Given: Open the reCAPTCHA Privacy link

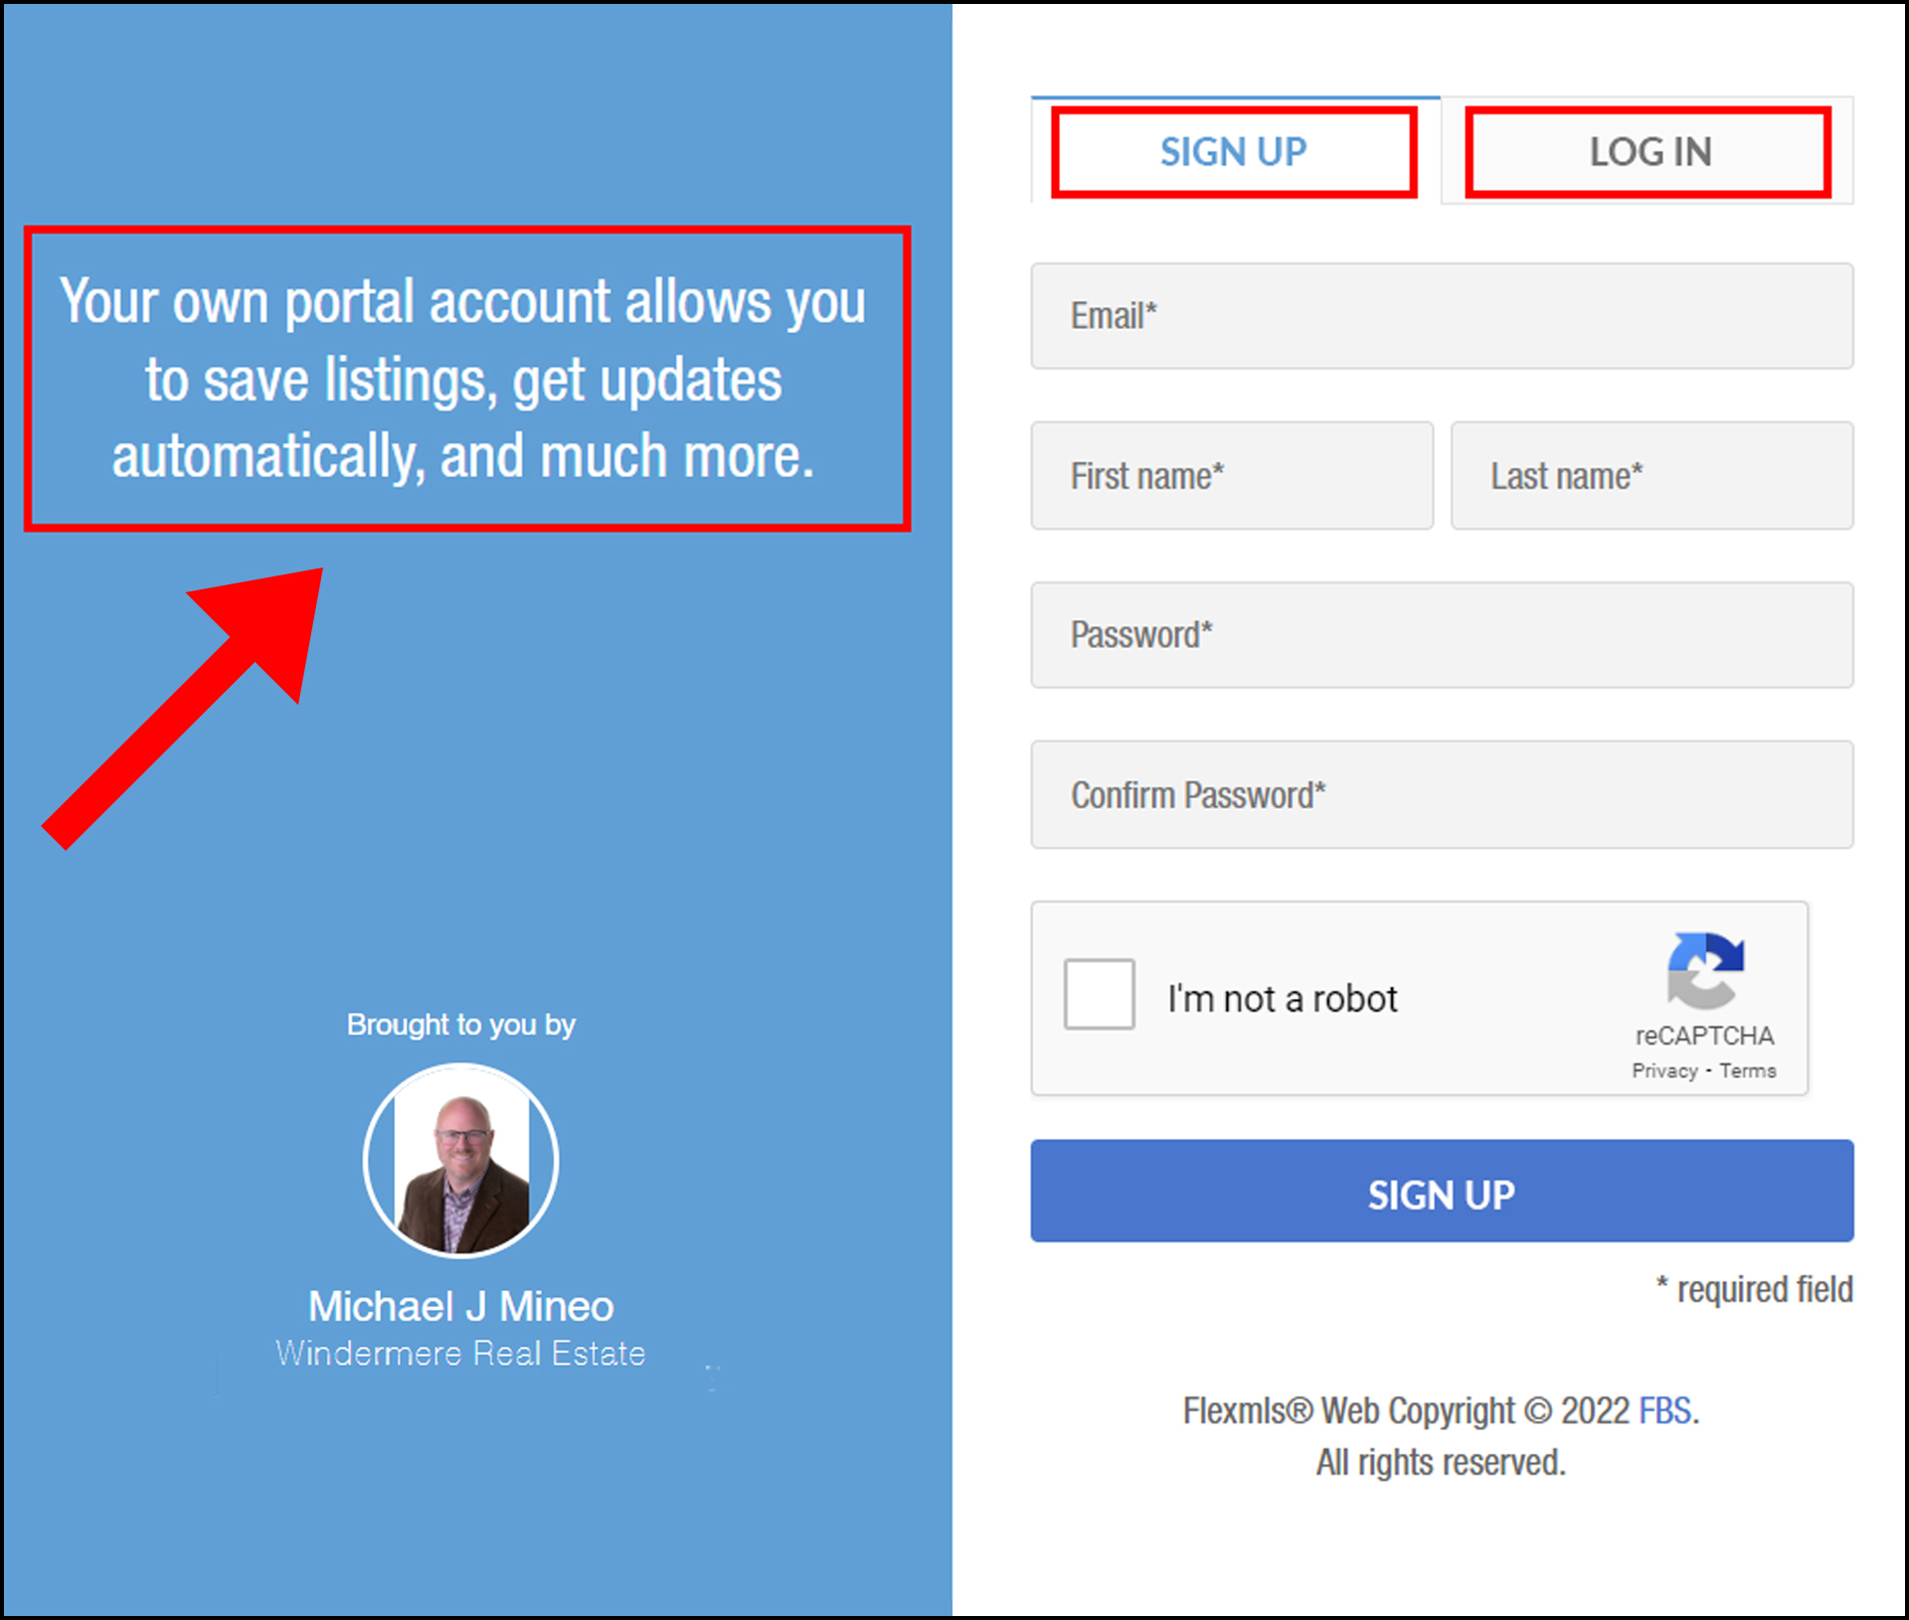Looking at the screenshot, I should 1663,1071.
